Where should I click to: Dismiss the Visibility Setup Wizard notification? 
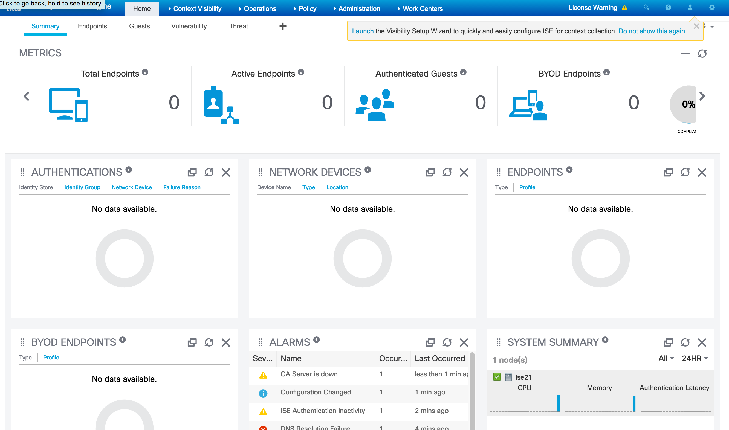coord(696,27)
